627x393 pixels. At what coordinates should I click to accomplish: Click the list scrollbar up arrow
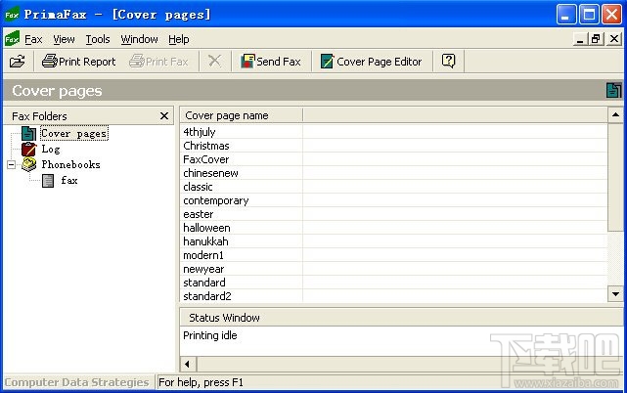[615, 115]
